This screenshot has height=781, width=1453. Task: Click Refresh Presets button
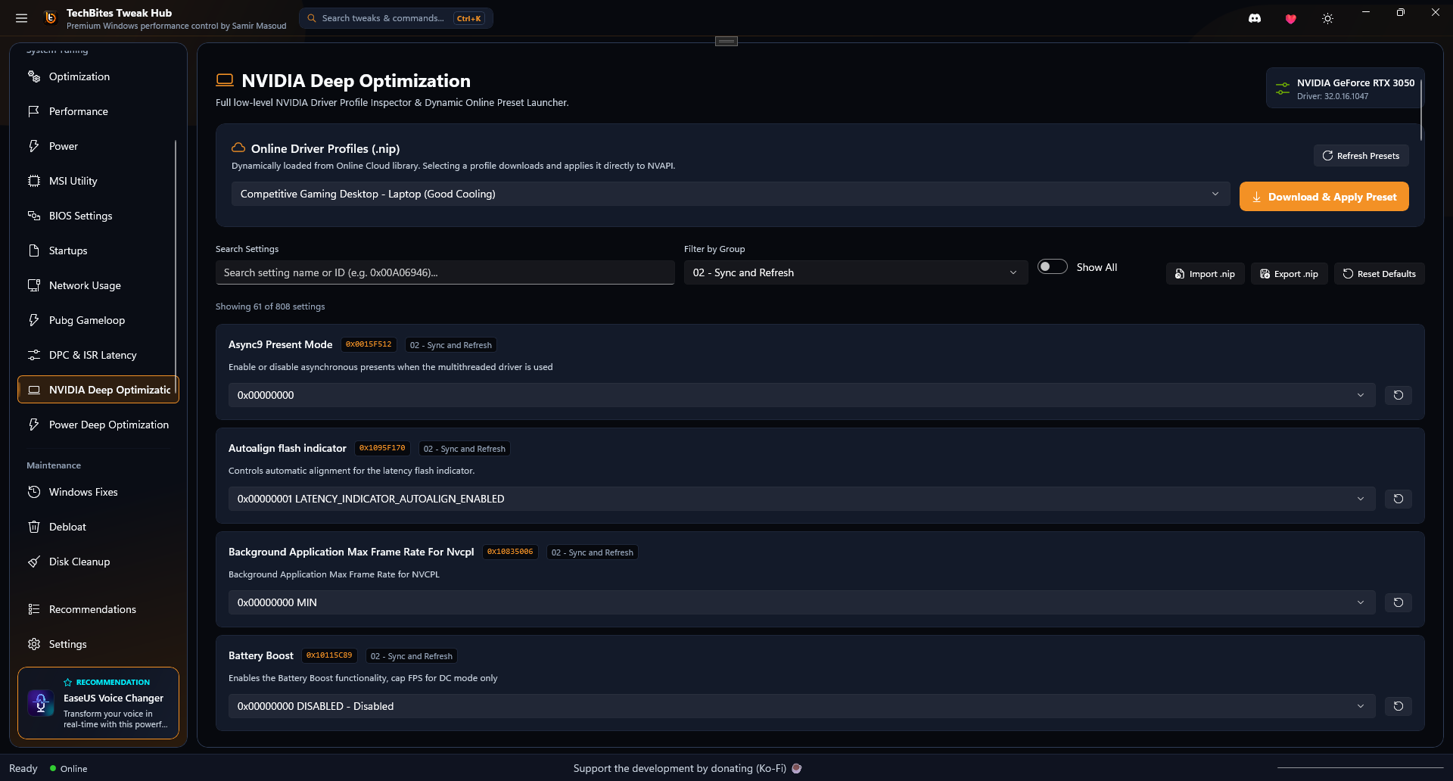(1361, 155)
